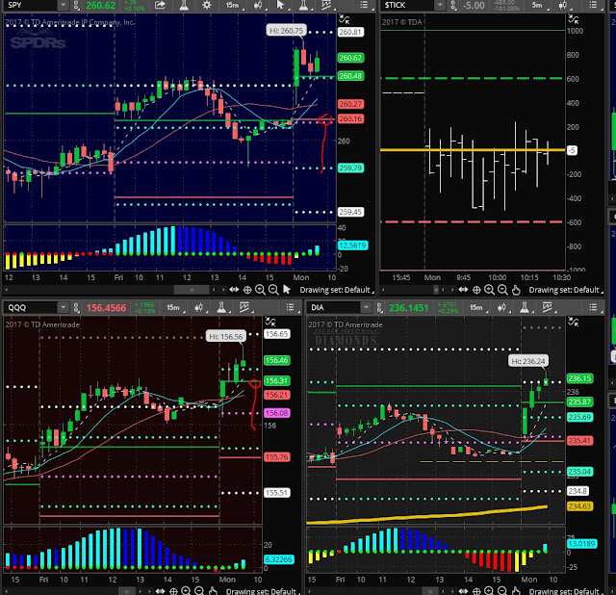Click crosshair pan icon under DIA chart

coord(476,591)
